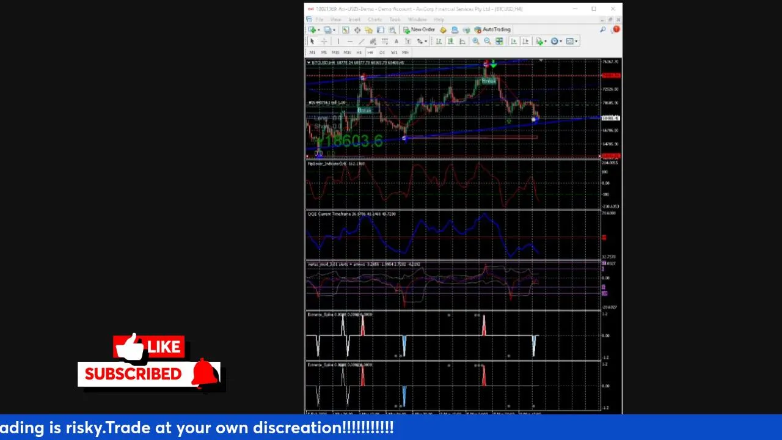The width and height of the screenshot is (782, 440).
Task: Toggle chart shift
Action: click(x=525, y=41)
